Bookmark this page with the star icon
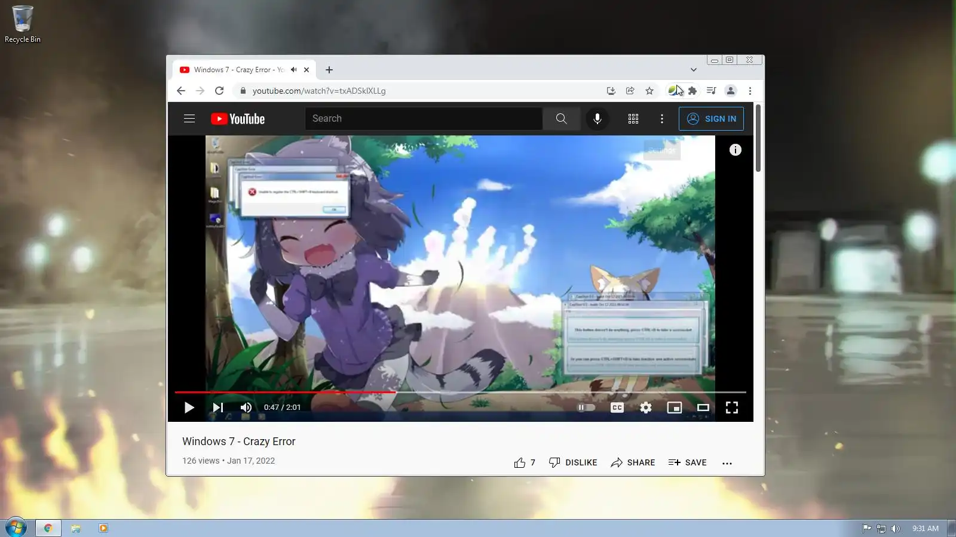Screen dimensions: 956x537 (x=649, y=91)
